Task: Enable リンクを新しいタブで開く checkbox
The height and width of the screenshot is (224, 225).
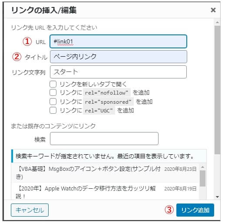Action: [x=53, y=84]
